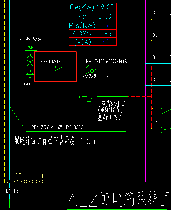Click the 0.80 value cell
This screenshot has height=210, width=171.
[106, 16]
